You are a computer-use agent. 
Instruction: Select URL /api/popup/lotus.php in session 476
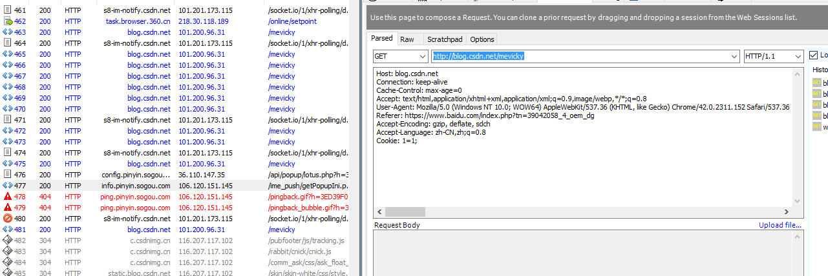(x=308, y=175)
